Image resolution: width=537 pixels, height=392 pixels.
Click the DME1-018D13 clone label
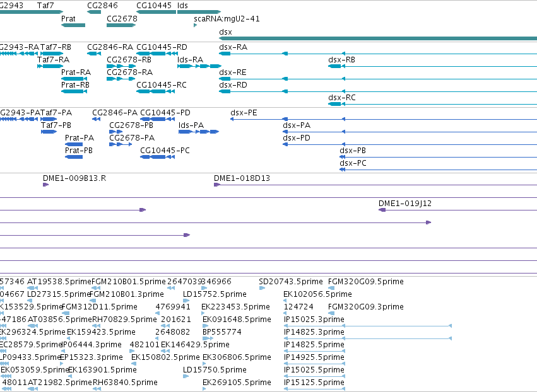(x=242, y=178)
